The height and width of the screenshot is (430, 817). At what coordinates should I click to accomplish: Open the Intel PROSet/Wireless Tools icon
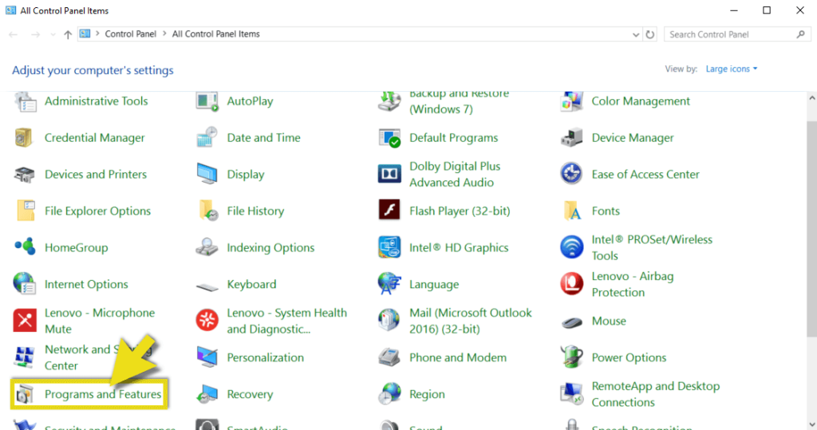pos(571,247)
